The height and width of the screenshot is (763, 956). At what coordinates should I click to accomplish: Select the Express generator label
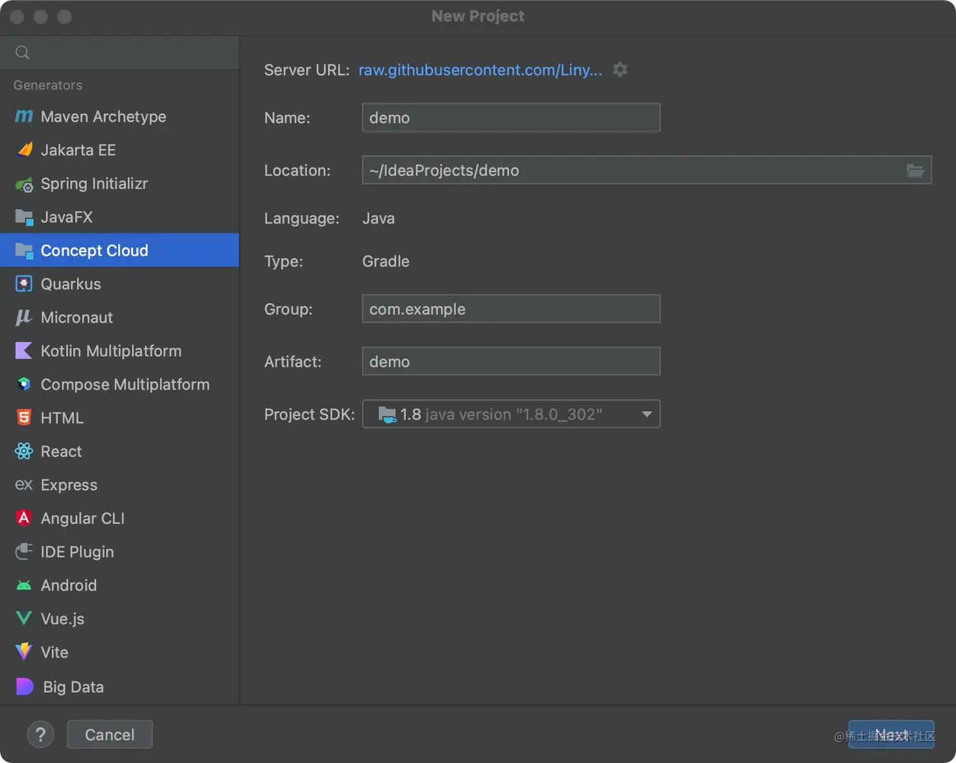point(69,485)
